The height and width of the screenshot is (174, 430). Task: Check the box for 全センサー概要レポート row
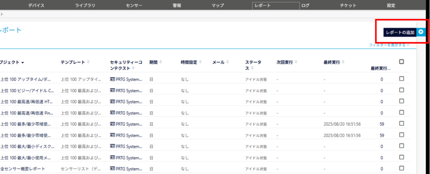tap(401, 168)
